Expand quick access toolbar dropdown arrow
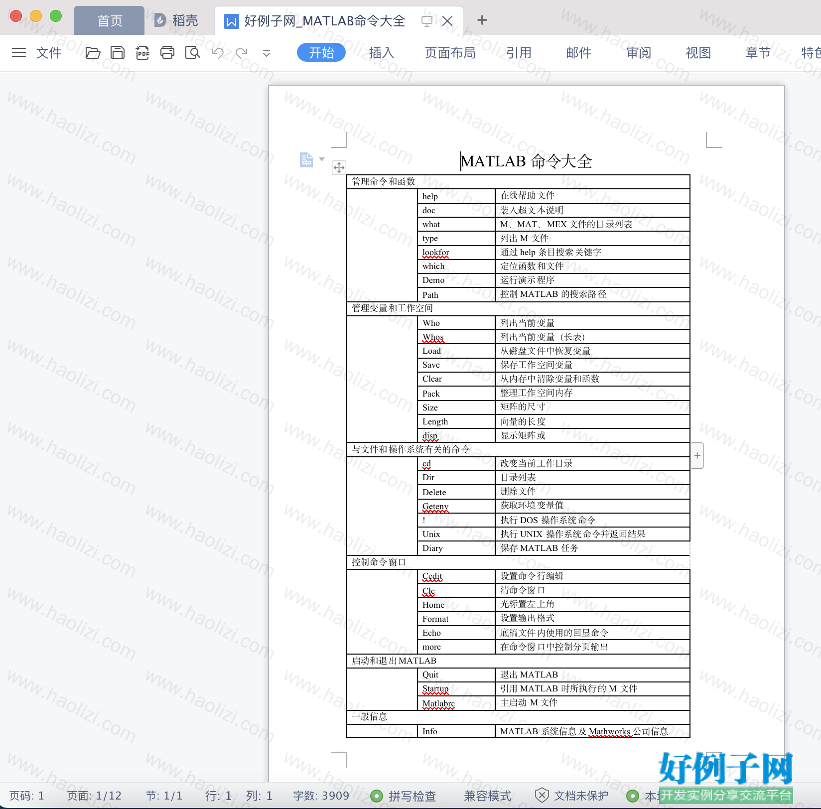 [x=267, y=53]
